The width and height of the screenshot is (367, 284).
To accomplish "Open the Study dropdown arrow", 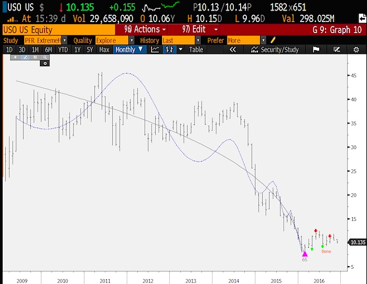I will click(64, 40).
